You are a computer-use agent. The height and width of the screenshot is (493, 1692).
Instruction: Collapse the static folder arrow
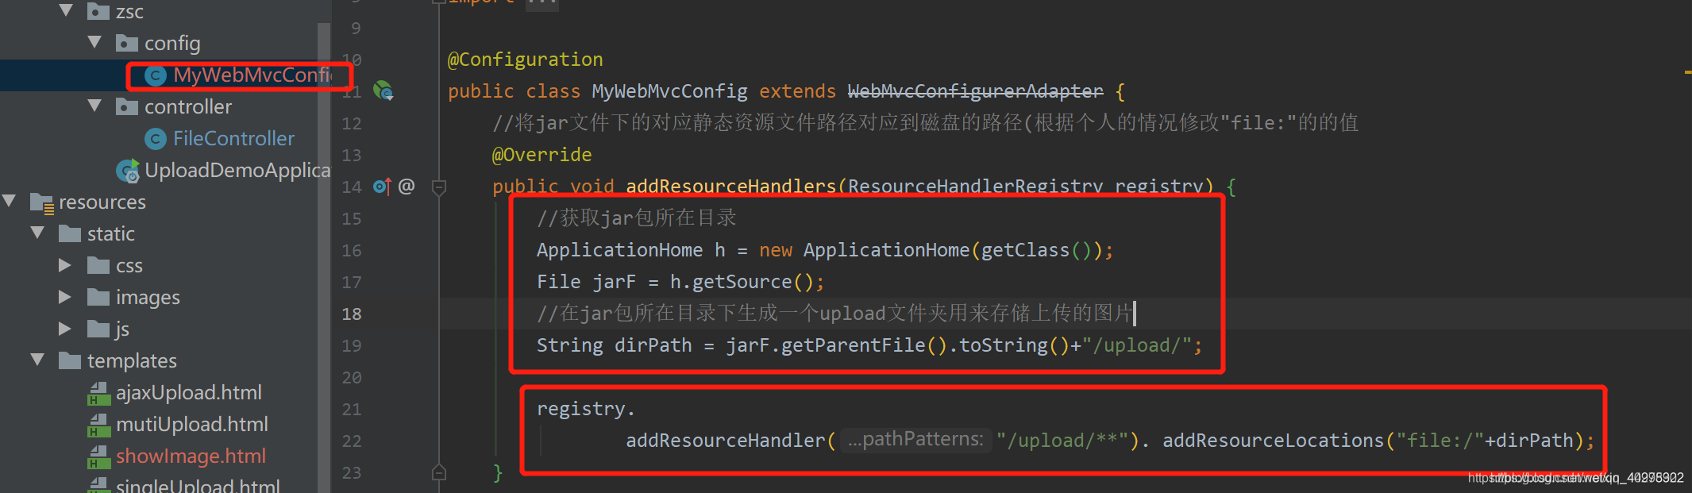coord(37,233)
